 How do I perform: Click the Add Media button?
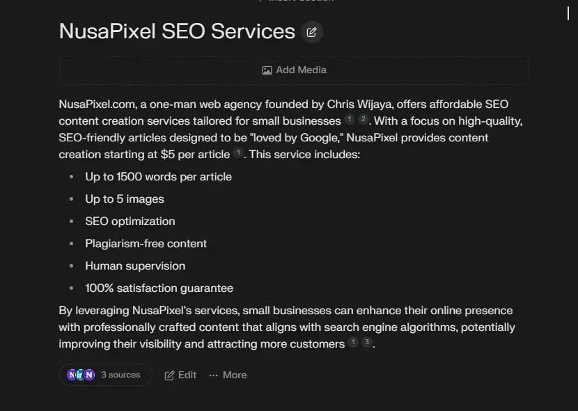(294, 70)
